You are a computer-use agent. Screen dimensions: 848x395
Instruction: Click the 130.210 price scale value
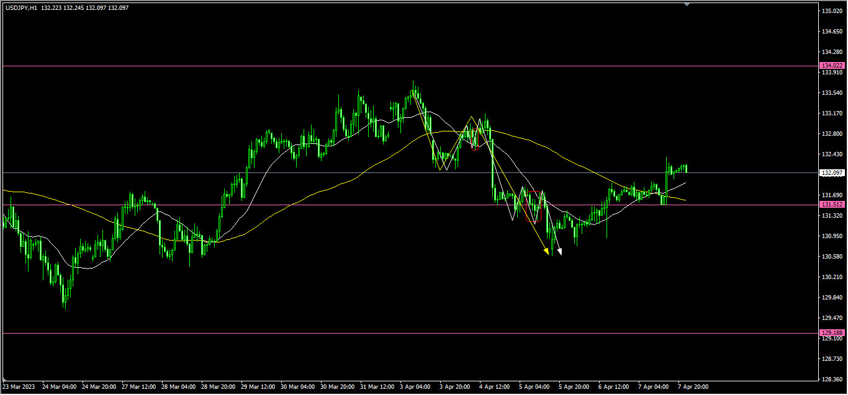pyautogui.click(x=832, y=277)
